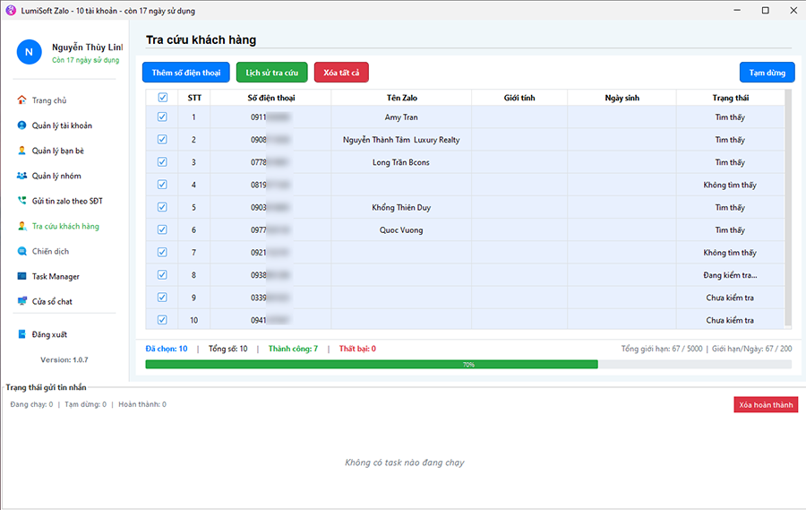Viewport: 806px width, 510px height.
Task: Open Lịch sử tra cứu history
Action: [272, 73]
